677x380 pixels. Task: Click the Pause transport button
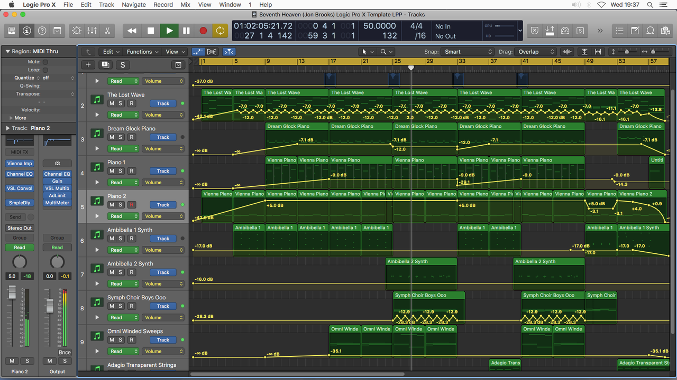[186, 31]
